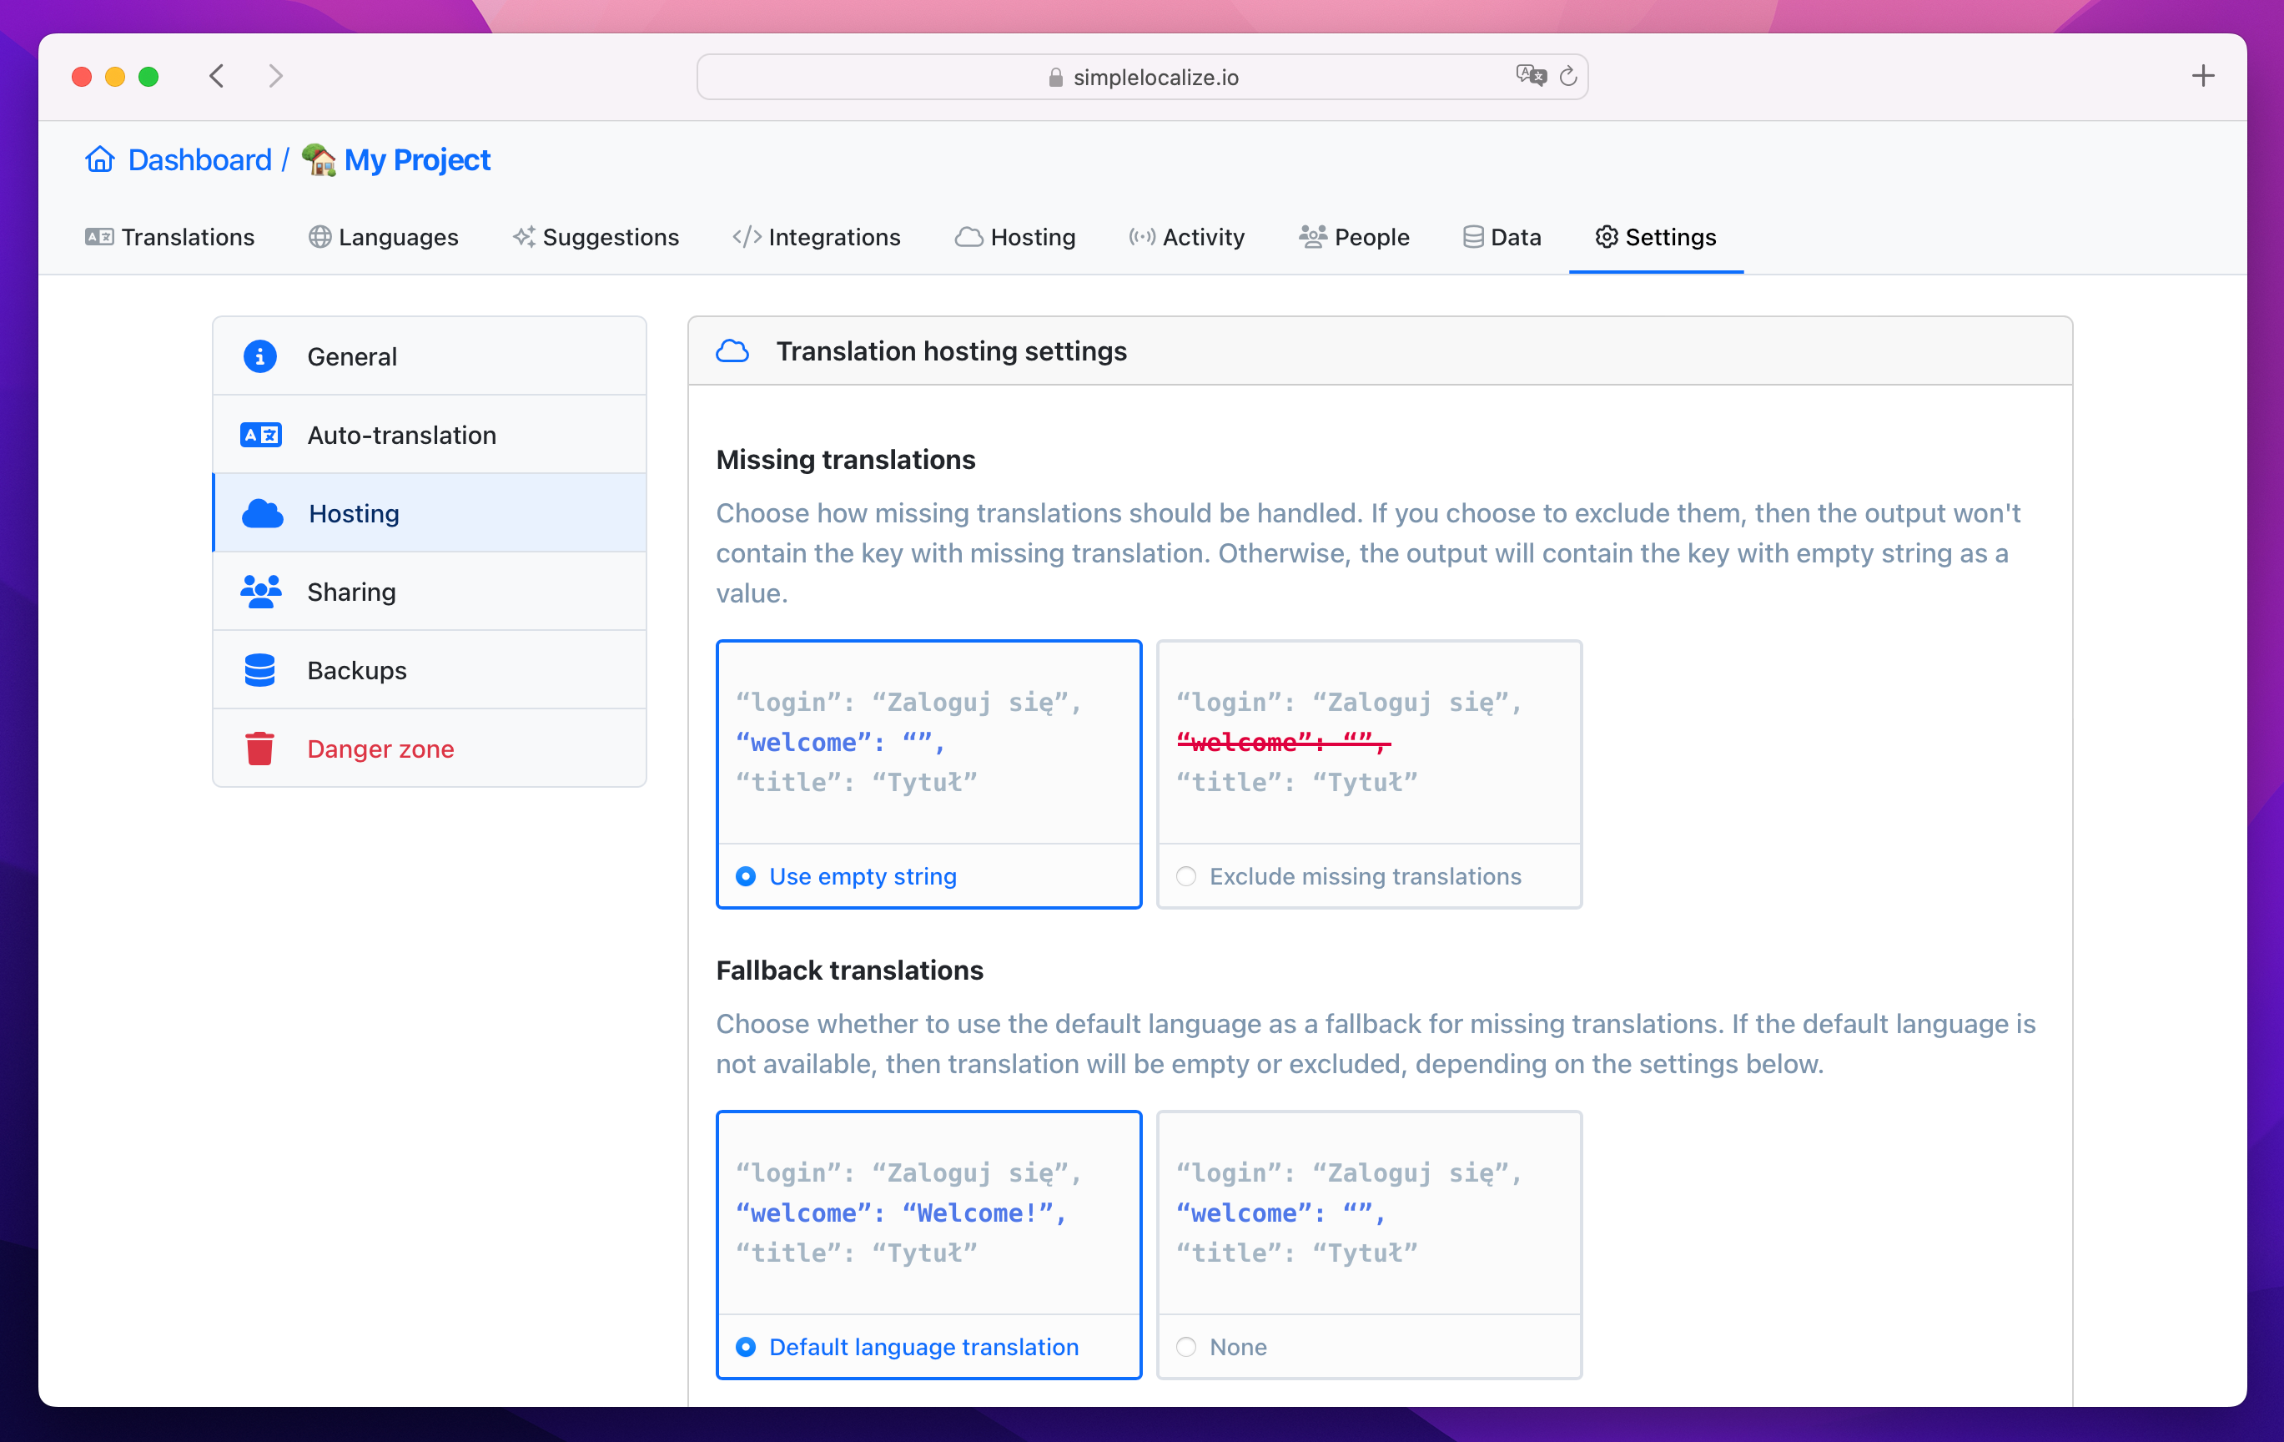Screen dimensions: 2284x1442
Task: Open the Data tab
Action: click(x=1502, y=237)
